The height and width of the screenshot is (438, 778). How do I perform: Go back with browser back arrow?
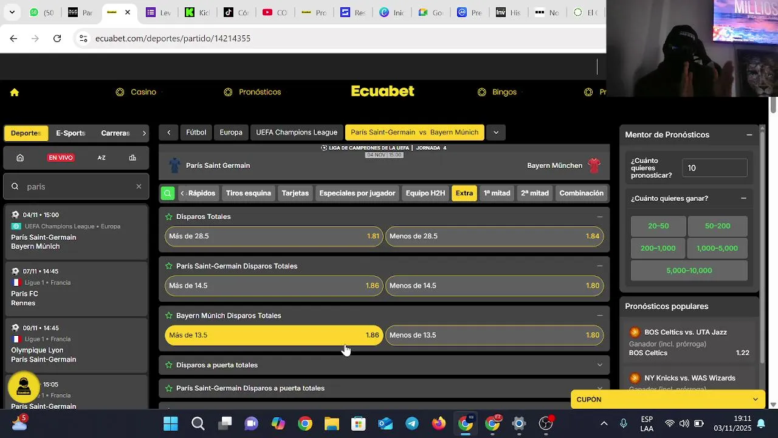(x=13, y=38)
